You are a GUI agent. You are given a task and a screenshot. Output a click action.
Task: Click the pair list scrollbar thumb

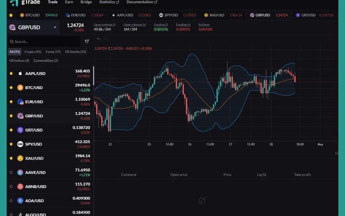(93, 76)
